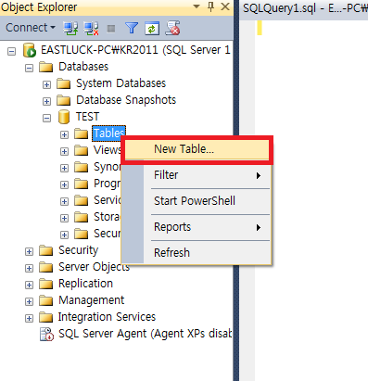Select System Databases in the tree
The width and height of the screenshot is (368, 381).
121,83
